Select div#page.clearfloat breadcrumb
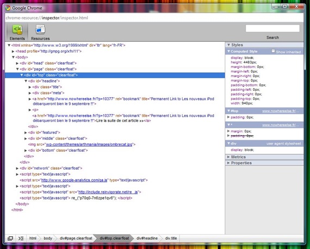 click(76, 238)
